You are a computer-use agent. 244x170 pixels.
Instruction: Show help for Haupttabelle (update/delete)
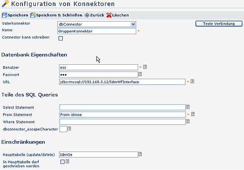140,154
